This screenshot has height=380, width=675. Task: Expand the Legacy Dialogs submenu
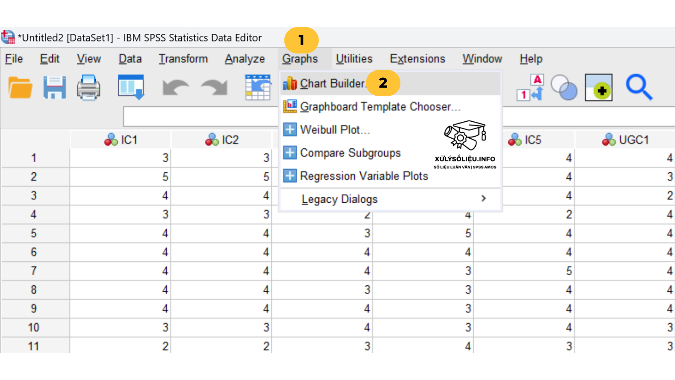(x=340, y=199)
